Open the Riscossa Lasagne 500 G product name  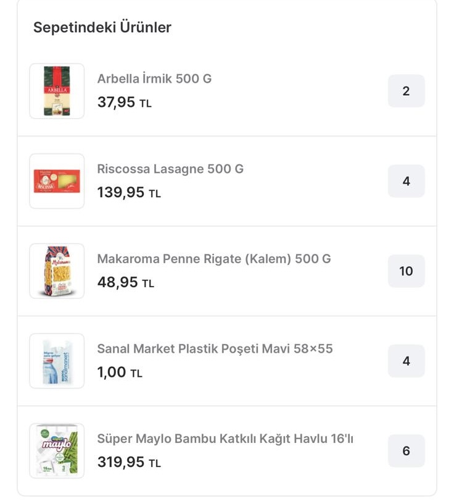(170, 169)
